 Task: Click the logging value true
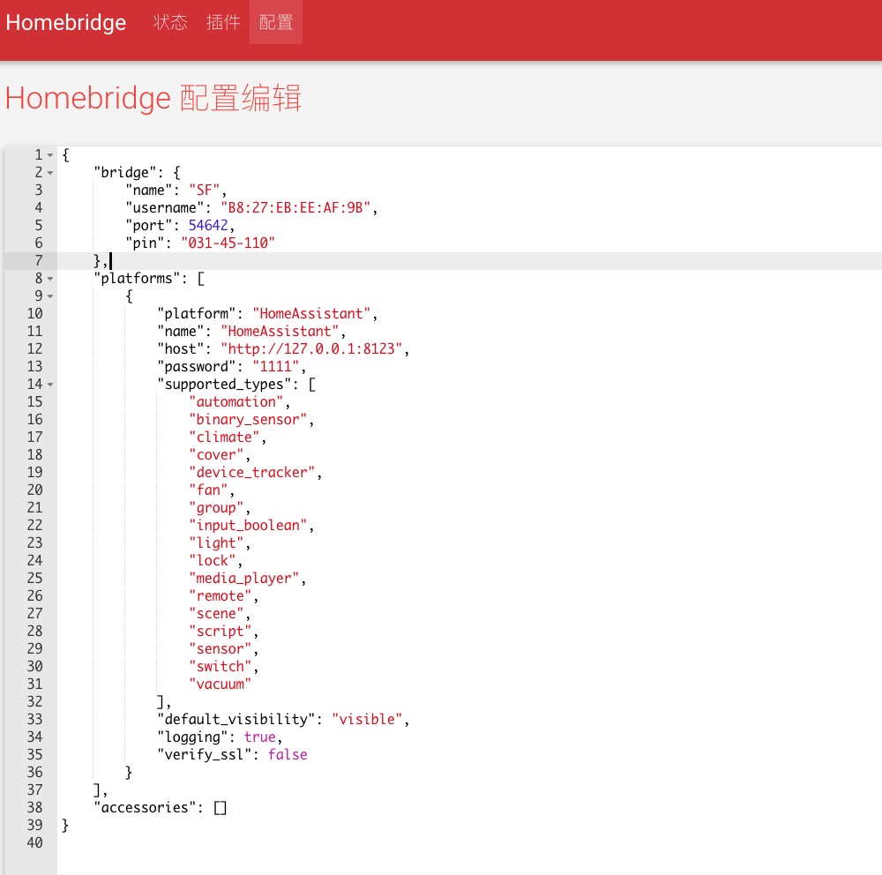(259, 737)
